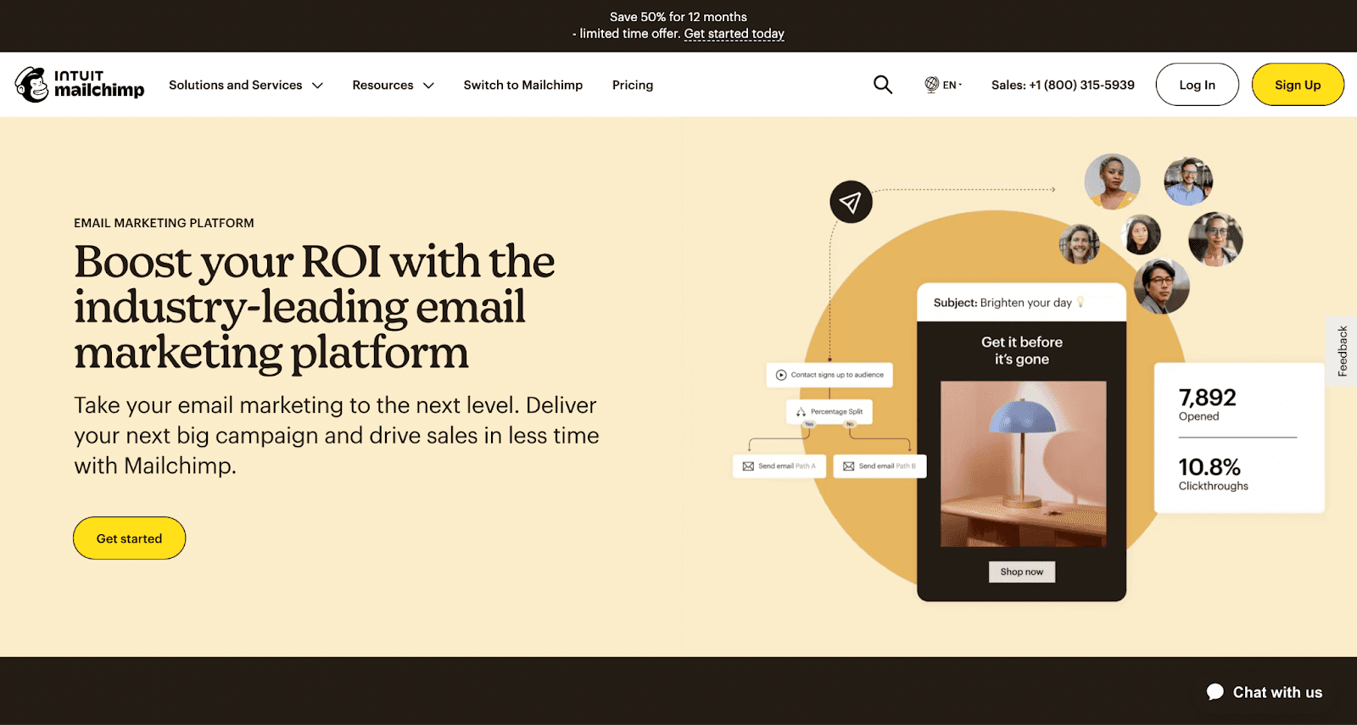The width and height of the screenshot is (1357, 725).
Task: Click the Get started button
Action: click(129, 538)
